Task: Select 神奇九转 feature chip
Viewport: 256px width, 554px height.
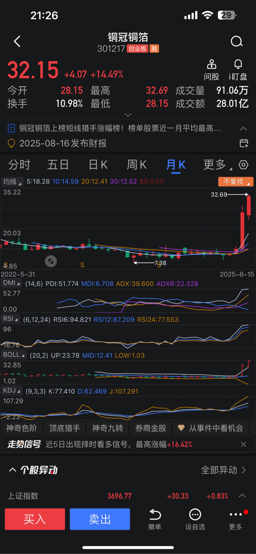Action: point(108,428)
